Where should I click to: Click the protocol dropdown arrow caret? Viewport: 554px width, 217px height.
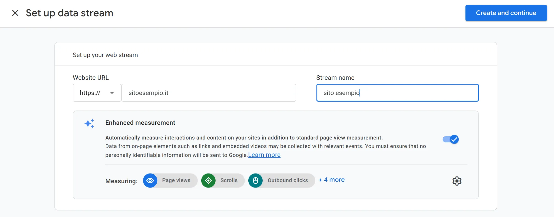112,93
